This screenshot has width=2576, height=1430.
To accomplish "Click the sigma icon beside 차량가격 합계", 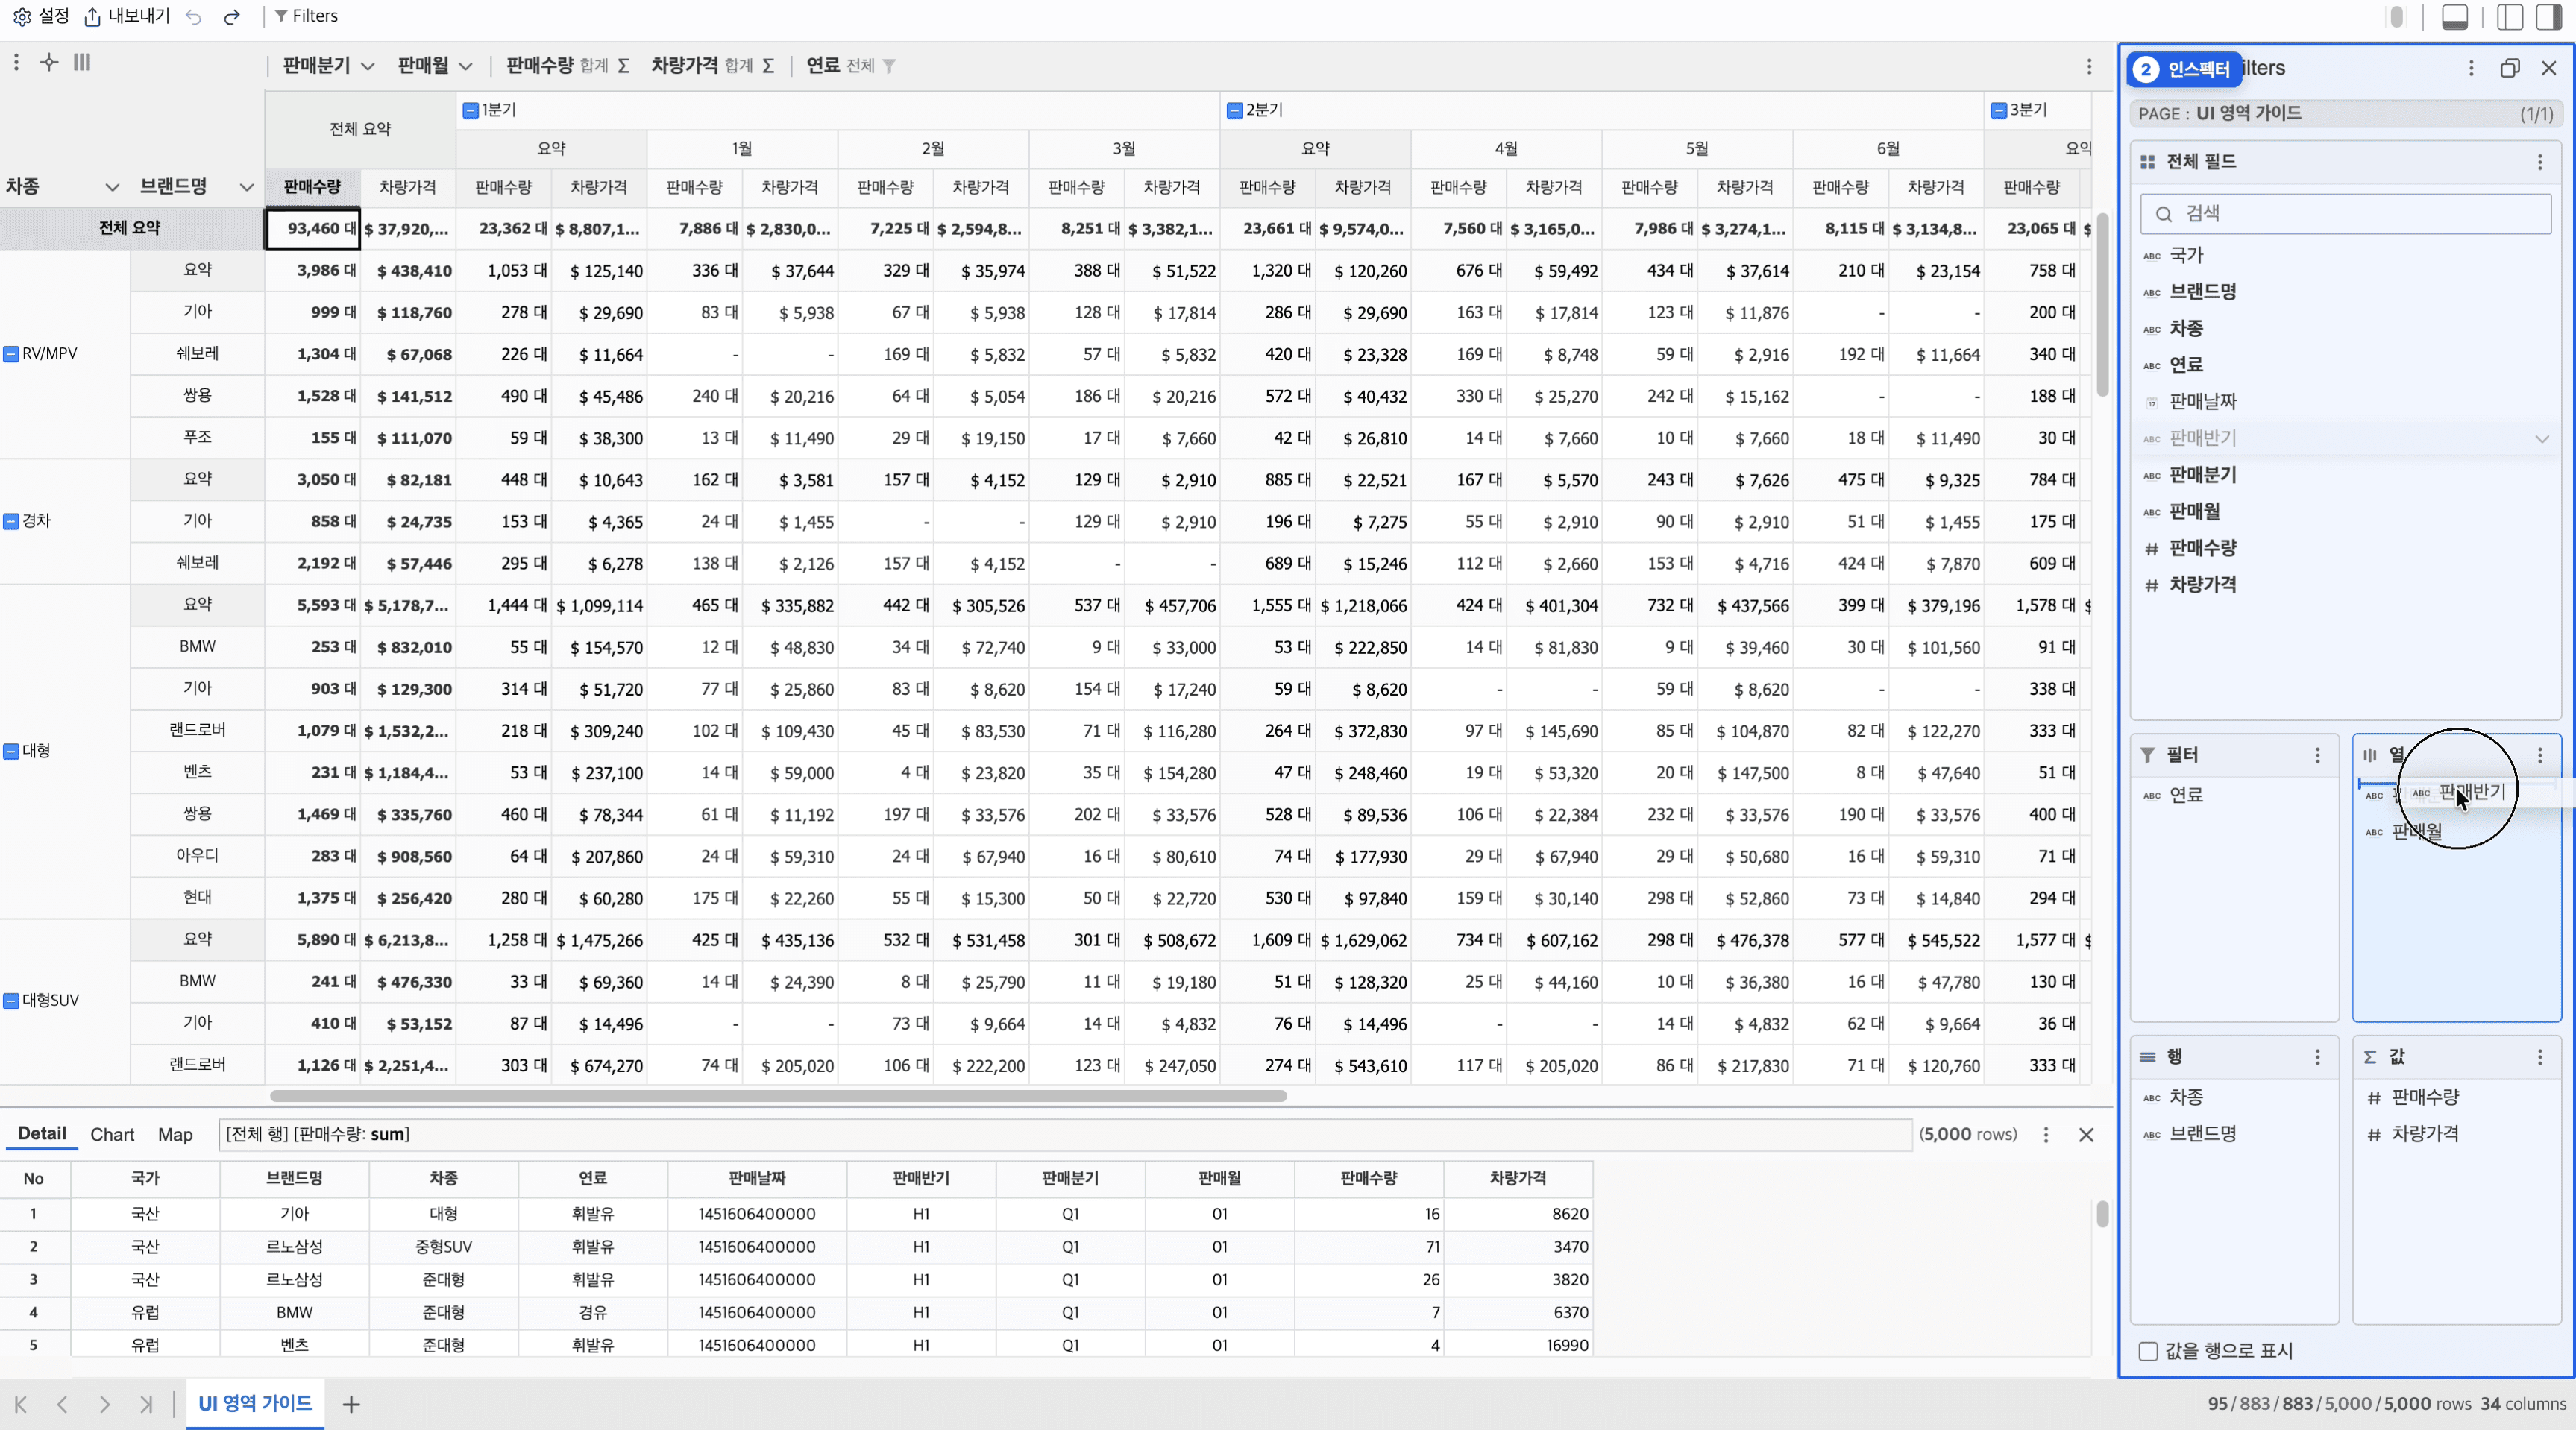I will [768, 66].
